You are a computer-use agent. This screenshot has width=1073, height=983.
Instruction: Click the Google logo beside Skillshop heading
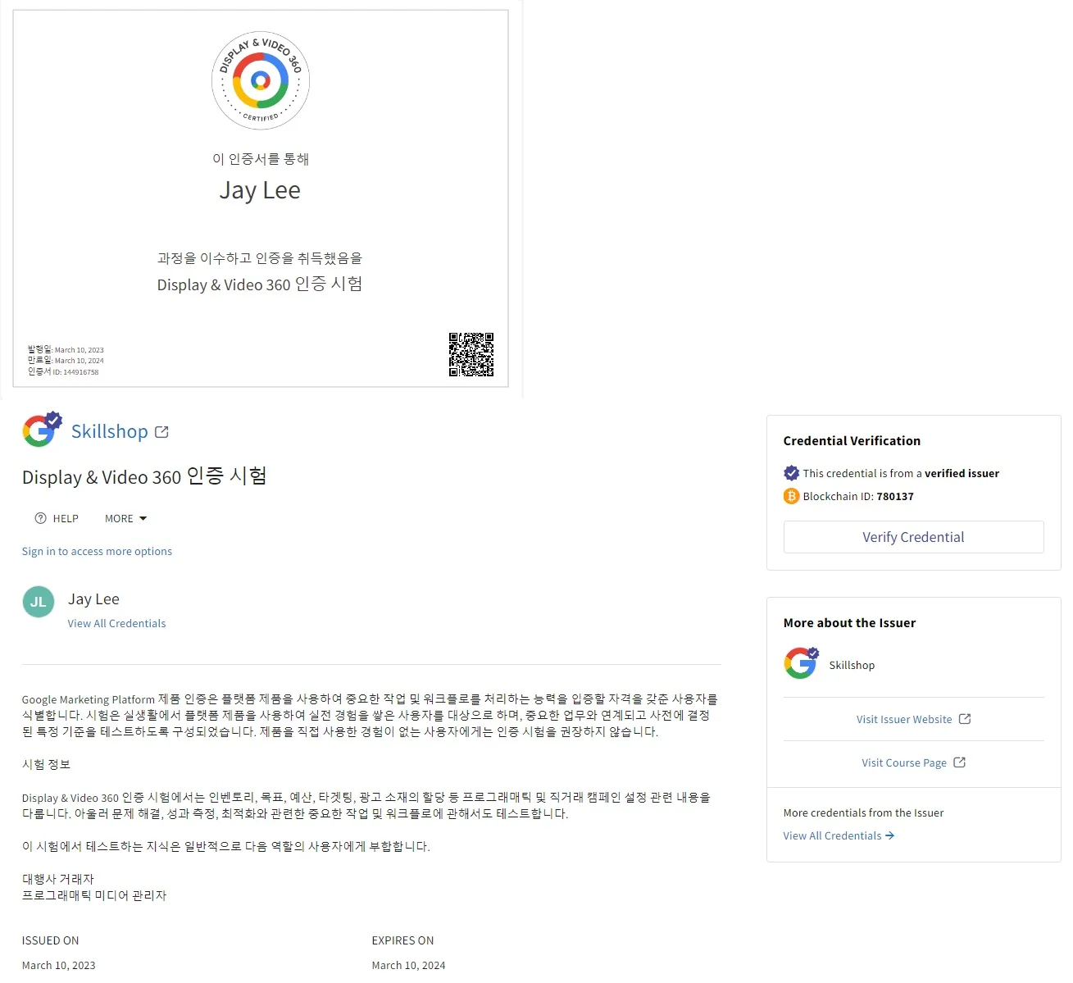pyautogui.click(x=42, y=430)
